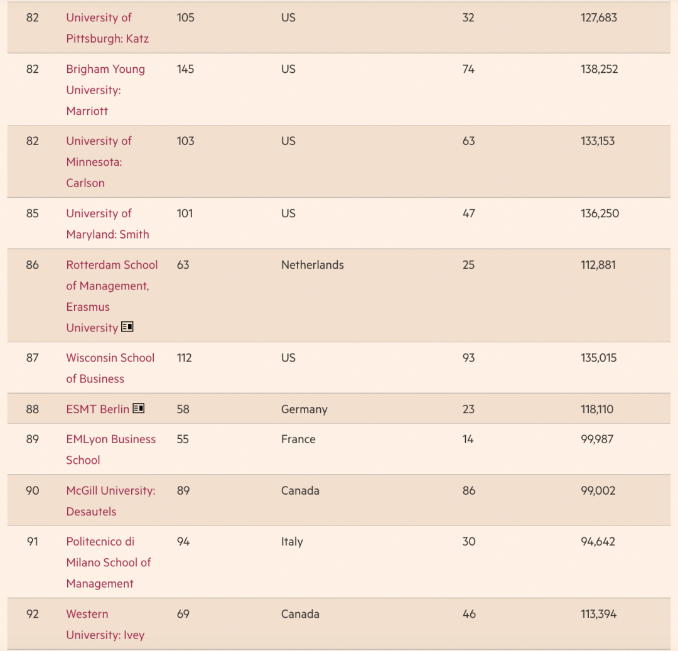
Task: Click salary value 127,683
Action: click(x=599, y=18)
